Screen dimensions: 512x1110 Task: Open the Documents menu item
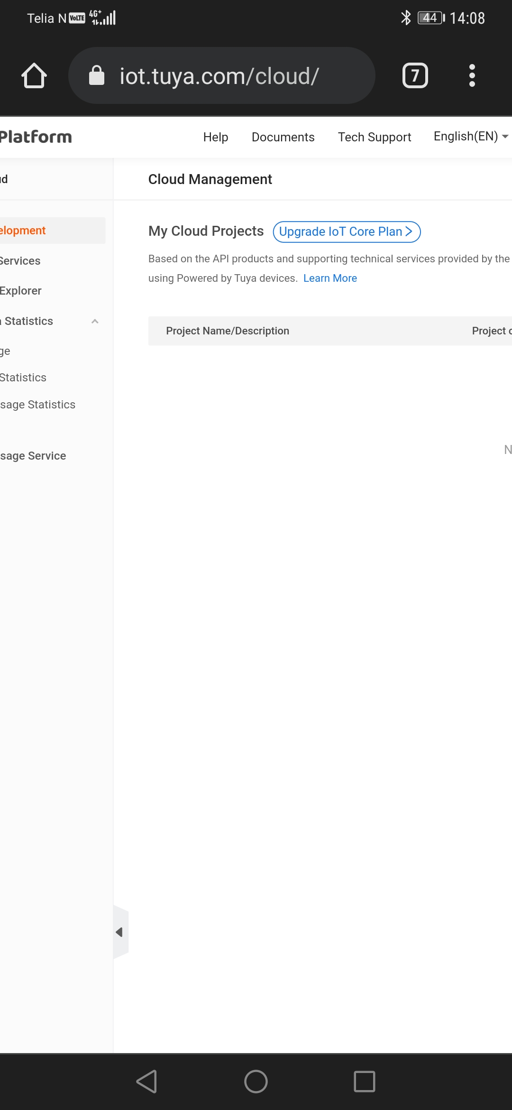(x=283, y=137)
